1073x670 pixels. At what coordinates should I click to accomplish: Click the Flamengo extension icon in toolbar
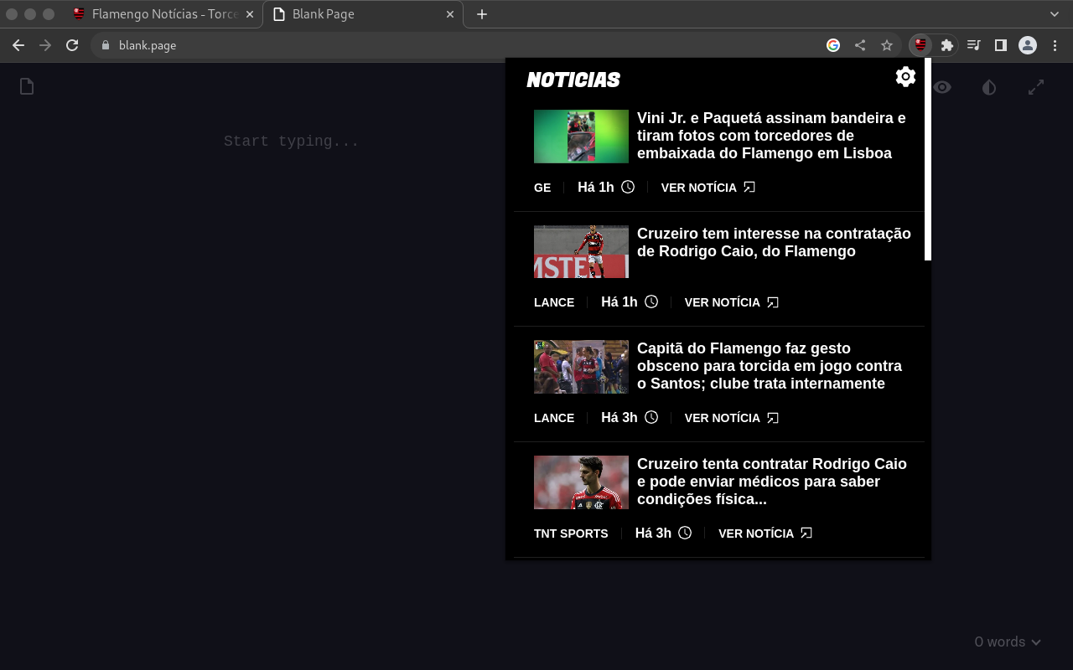pyautogui.click(x=920, y=45)
